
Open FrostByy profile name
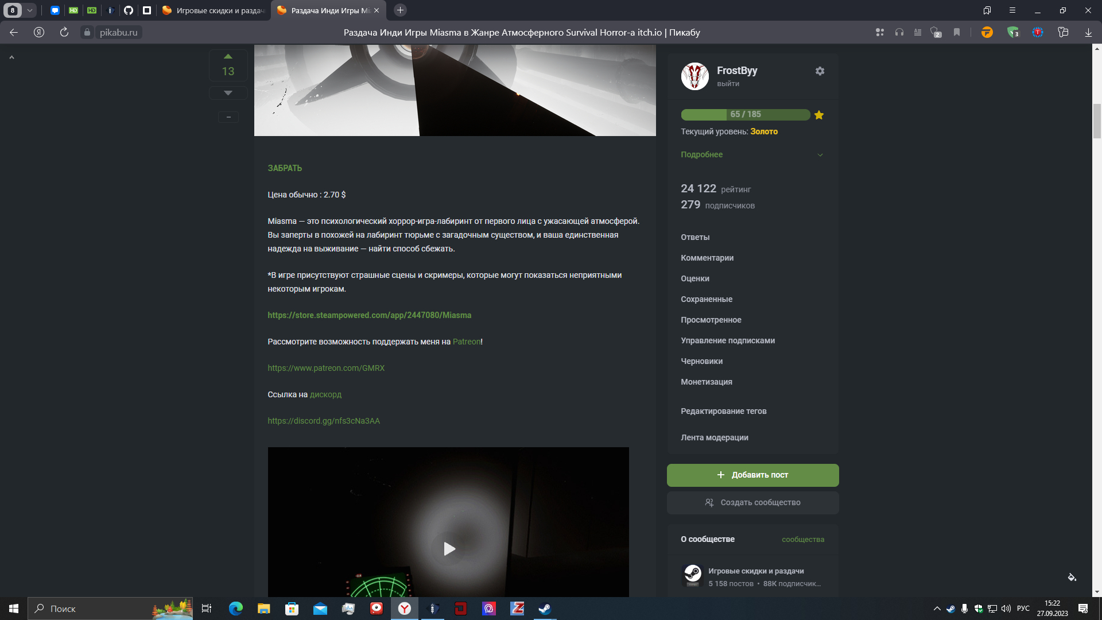click(737, 71)
